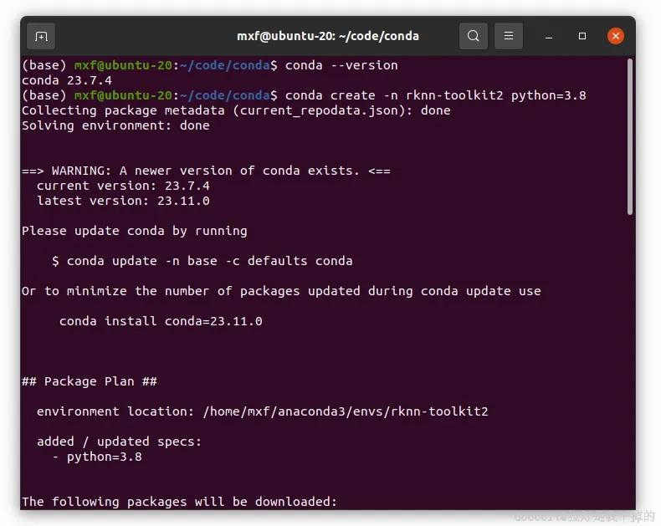661x526 pixels.
Task: Click 'conda install conda=23.11.0' line
Action: (x=161, y=321)
